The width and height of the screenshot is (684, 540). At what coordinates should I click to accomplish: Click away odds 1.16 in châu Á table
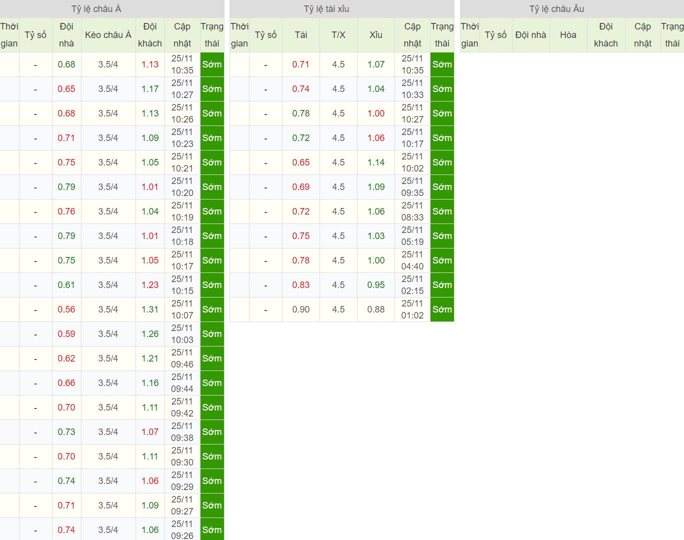150,383
